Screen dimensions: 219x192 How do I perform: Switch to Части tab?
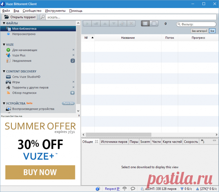(x=156, y=142)
